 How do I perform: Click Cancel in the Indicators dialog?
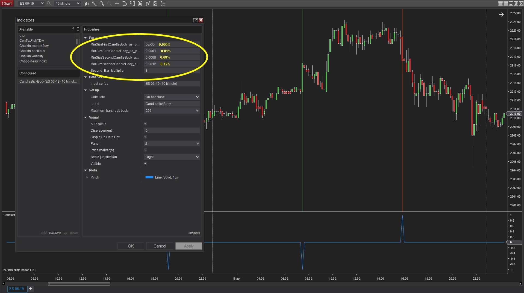pyautogui.click(x=160, y=246)
